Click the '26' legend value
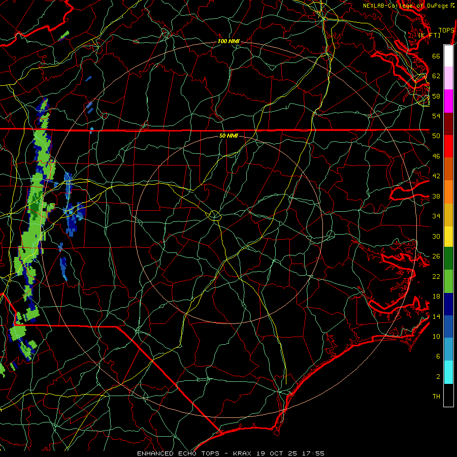 coord(436,256)
